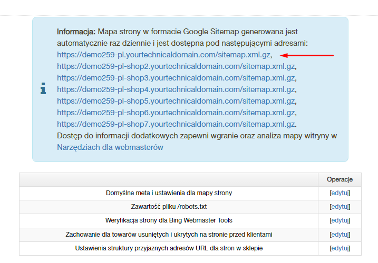378x263 pixels.
Task: Select the text Ustawienia struktury przyjaznych adresów URL
Action: click(x=169, y=248)
